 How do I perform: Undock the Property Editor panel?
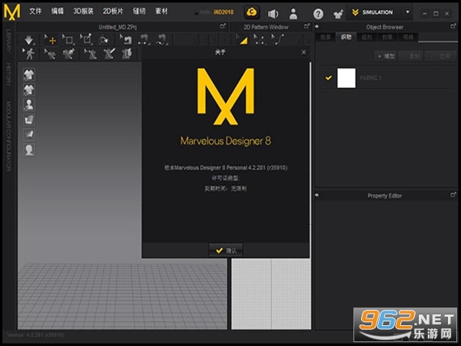[453, 195]
